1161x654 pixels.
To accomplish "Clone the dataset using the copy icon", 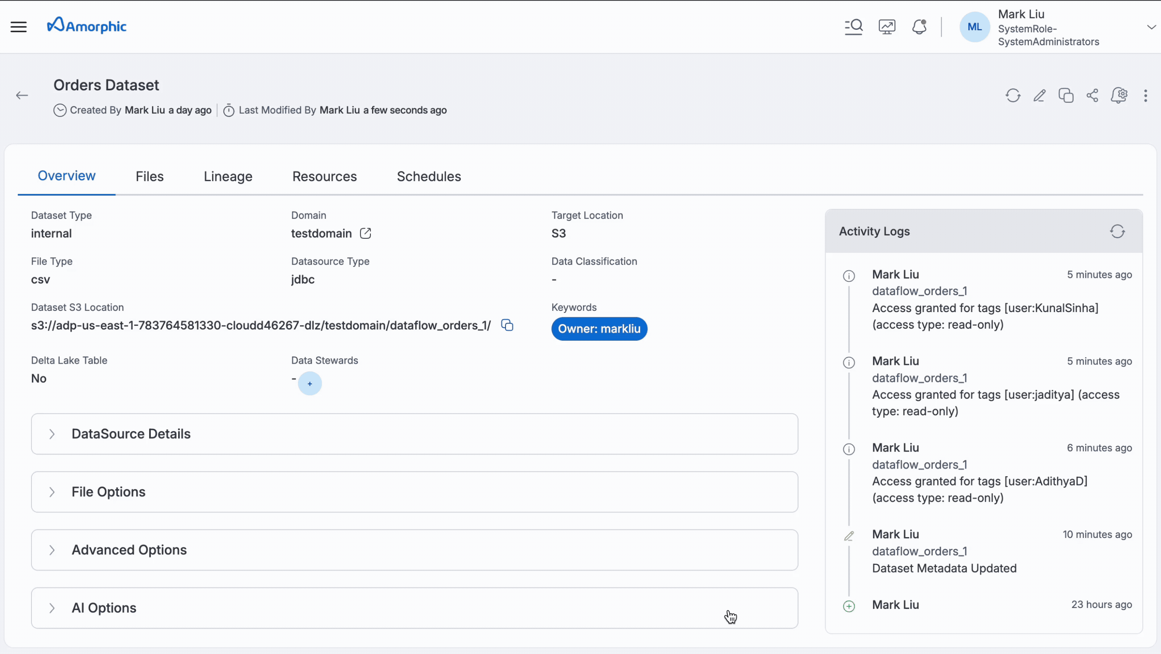I will 1066,95.
